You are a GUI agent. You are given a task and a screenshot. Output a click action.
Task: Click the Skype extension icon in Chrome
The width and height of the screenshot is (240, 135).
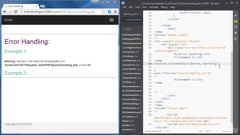(x=109, y=12)
